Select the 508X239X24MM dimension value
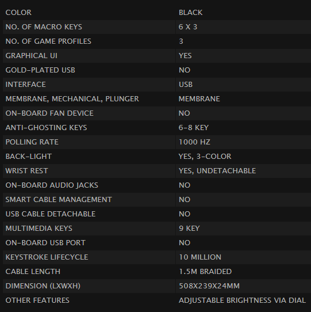 coord(209,286)
